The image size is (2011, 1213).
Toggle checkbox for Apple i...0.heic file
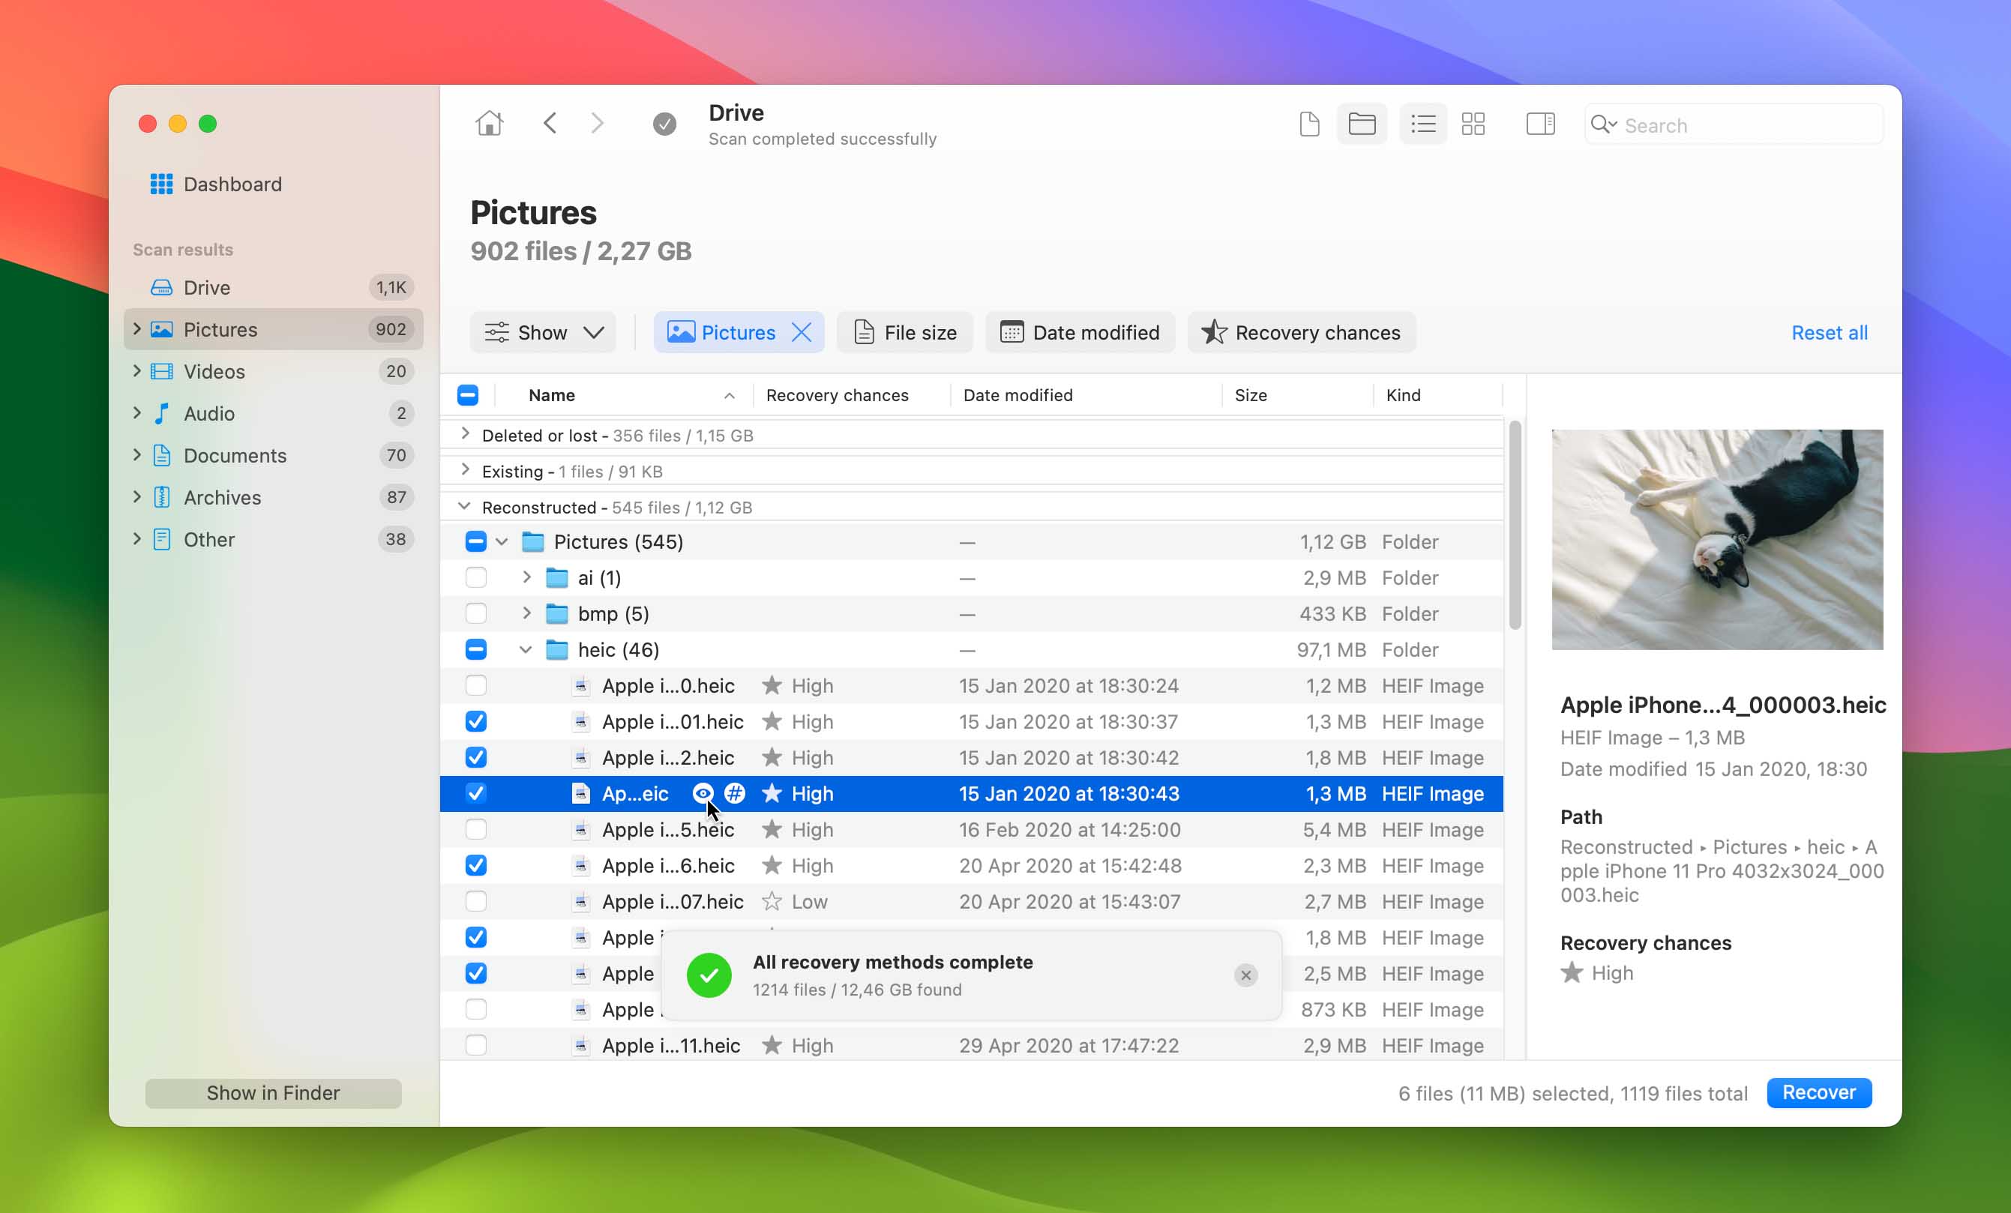[475, 684]
